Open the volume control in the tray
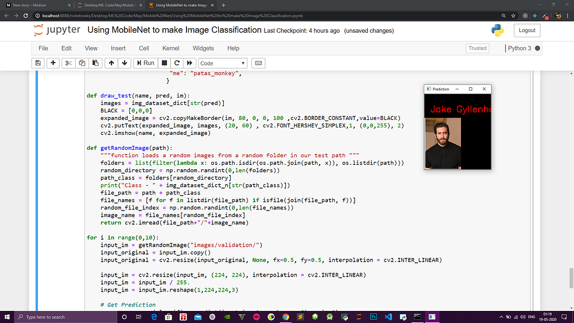The width and height of the screenshot is (574, 323). 523,317
